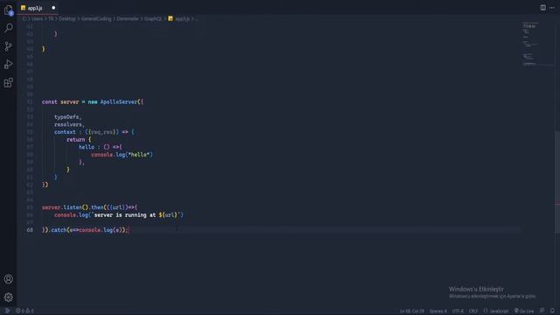
Task: Click the remote window icon in status bar
Action: click(x=7, y=311)
